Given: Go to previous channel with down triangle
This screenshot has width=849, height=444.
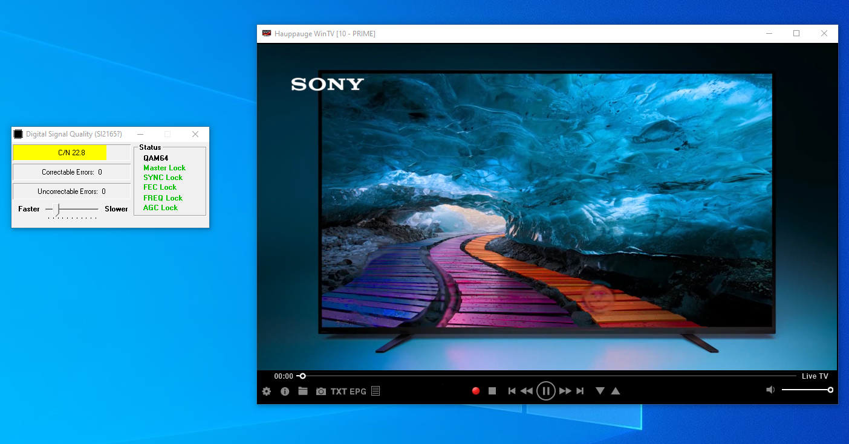Looking at the screenshot, I should click(600, 391).
